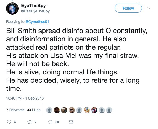Open the colorful cartoon liker avatar
This screenshot has height=129, width=158.
pyautogui.click(x=86, y=110)
